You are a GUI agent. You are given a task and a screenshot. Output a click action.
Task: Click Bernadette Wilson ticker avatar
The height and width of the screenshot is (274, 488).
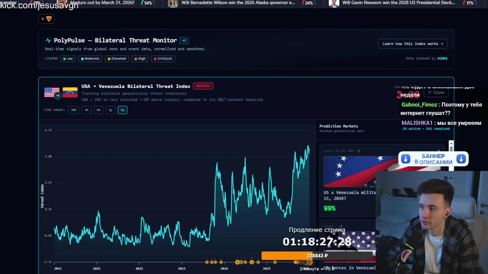[x=173, y=3]
